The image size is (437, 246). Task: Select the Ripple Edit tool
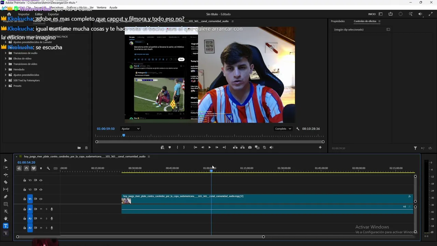[5, 175]
